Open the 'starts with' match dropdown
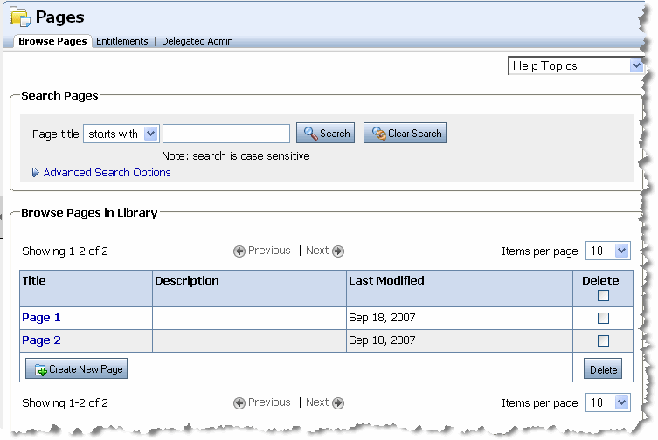The height and width of the screenshot is (440, 658). [x=121, y=134]
